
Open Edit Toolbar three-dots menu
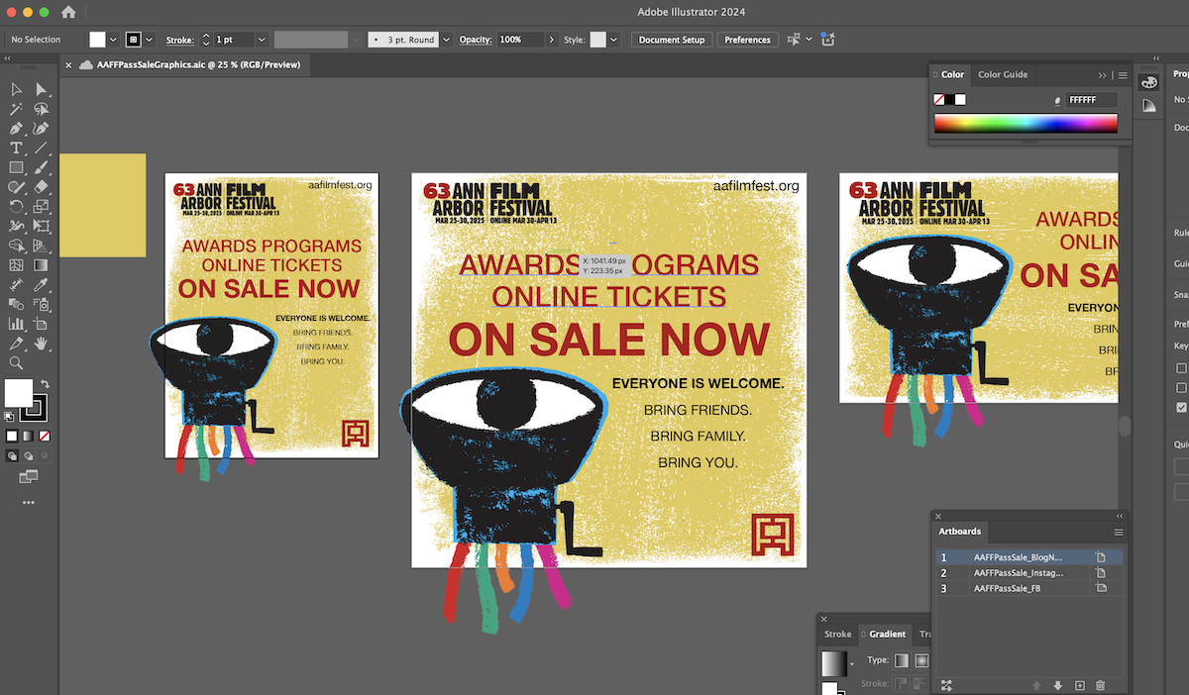(x=28, y=503)
